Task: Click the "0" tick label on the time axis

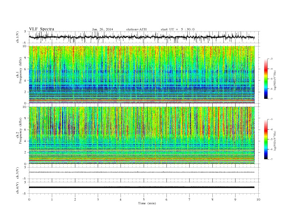Action: pyautogui.click(x=29, y=199)
